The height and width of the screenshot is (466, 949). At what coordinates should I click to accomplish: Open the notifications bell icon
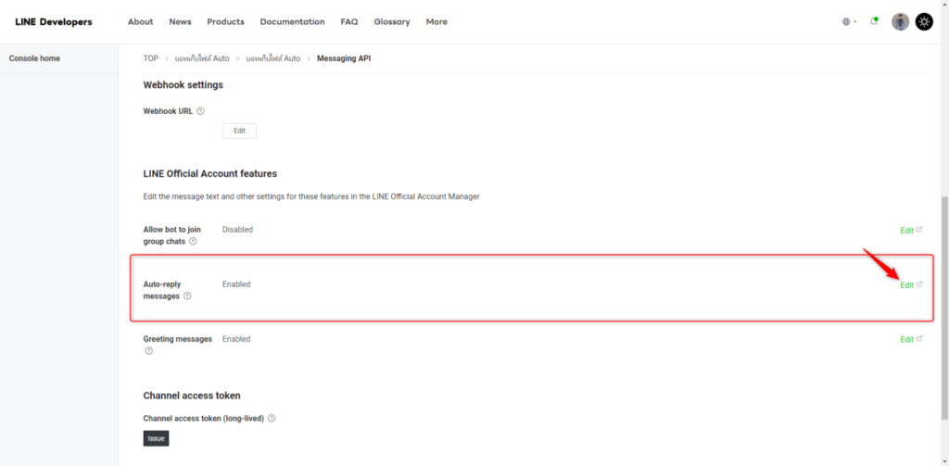pos(874,21)
